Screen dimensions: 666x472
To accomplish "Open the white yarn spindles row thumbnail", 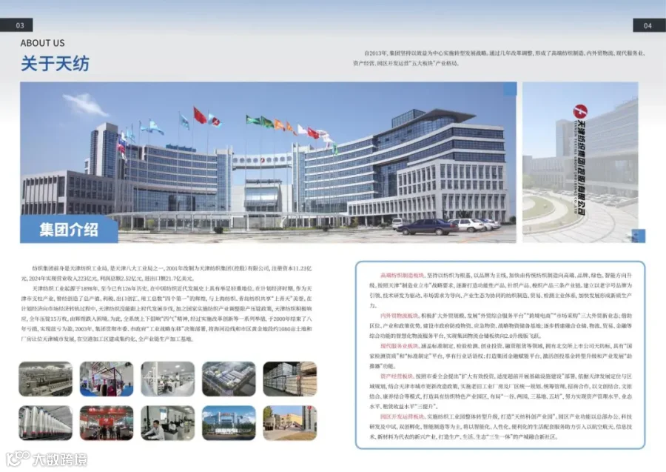I will [45, 422].
